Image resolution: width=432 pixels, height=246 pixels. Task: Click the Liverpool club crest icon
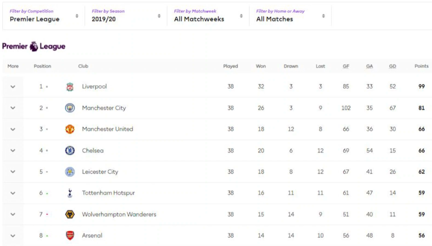point(70,86)
